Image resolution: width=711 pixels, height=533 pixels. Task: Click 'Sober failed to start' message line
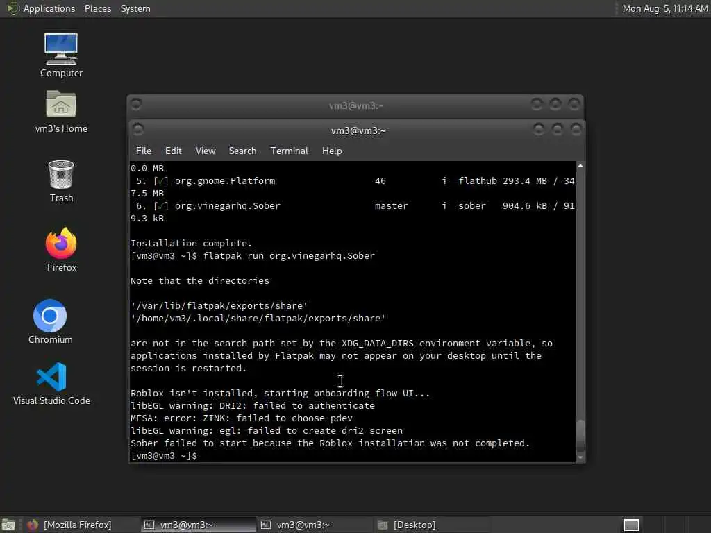(x=330, y=443)
